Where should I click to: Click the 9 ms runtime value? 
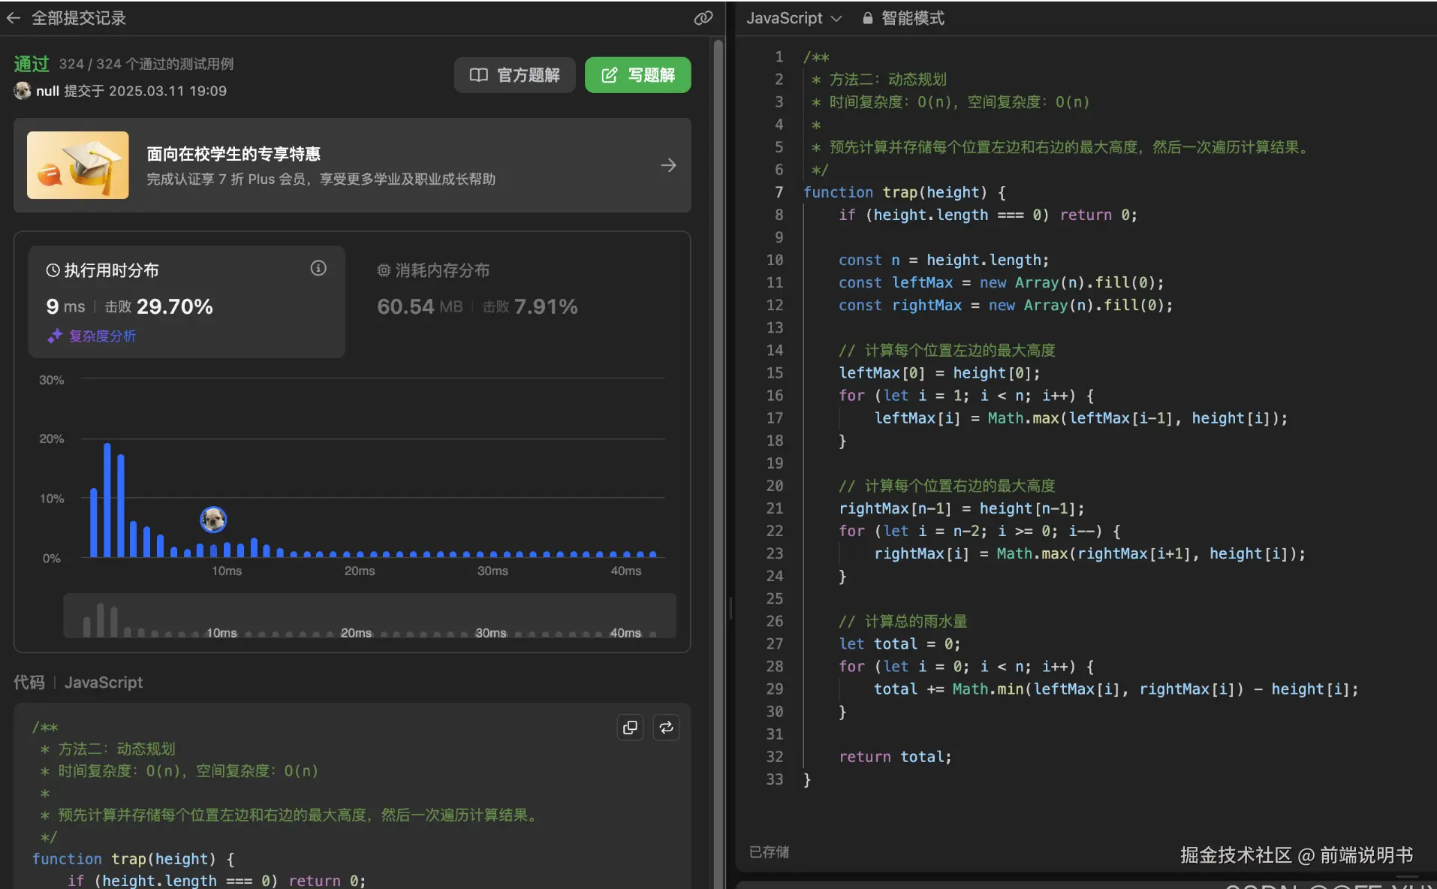(x=65, y=306)
